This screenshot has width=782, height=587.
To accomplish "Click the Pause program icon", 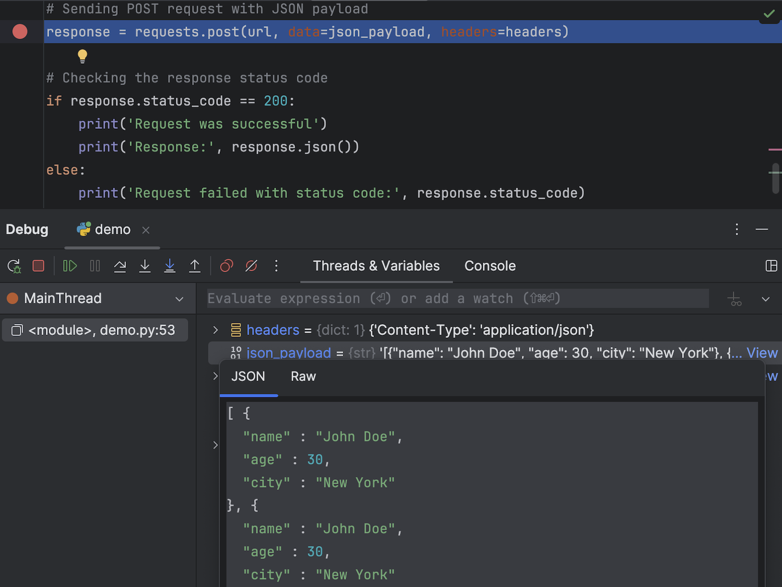I will (95, 266).
